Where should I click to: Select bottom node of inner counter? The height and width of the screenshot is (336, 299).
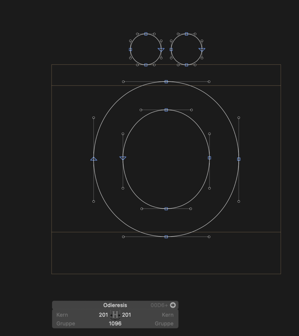click(x=166, y=209)
